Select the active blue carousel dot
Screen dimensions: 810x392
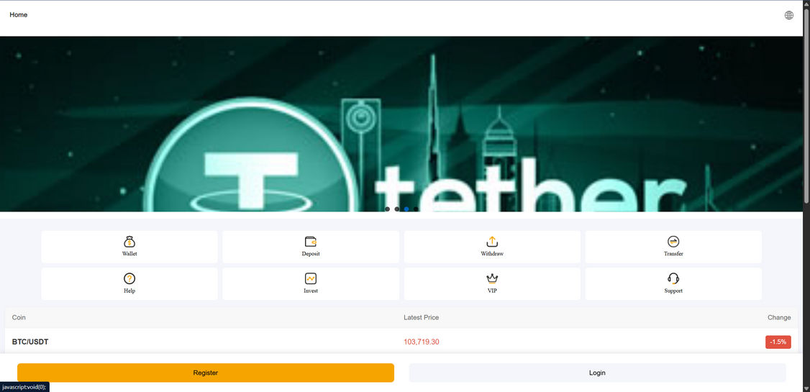point(406,209)
